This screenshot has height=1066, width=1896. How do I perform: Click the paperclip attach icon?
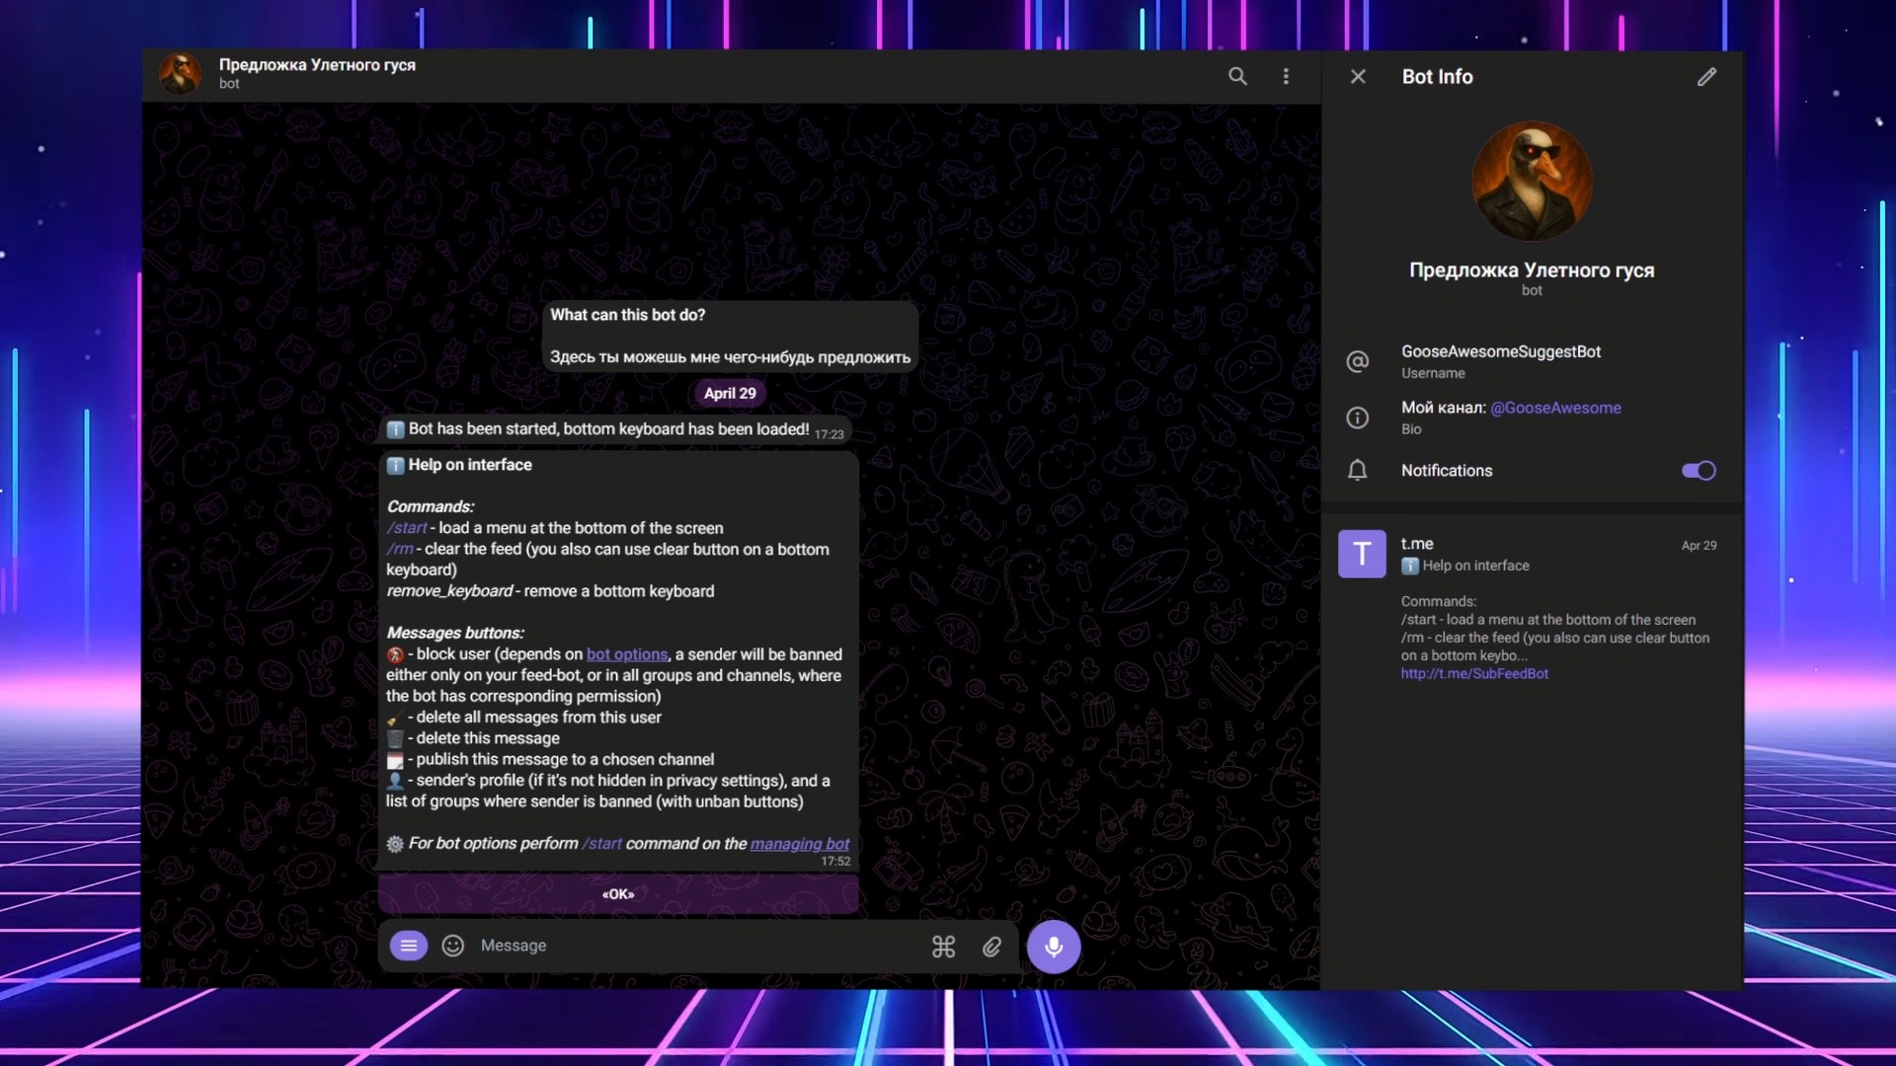992,947
